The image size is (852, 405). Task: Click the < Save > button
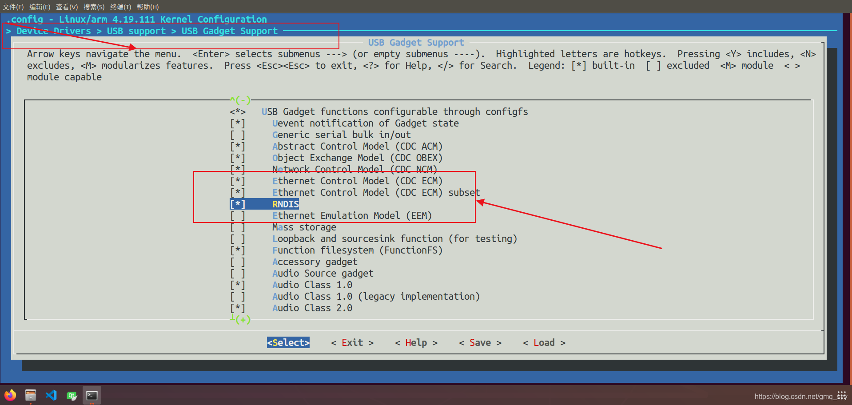pyautogui.click(x=480, y=342)
